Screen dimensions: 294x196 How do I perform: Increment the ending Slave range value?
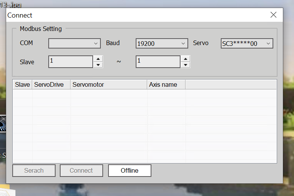coord(186,59)
